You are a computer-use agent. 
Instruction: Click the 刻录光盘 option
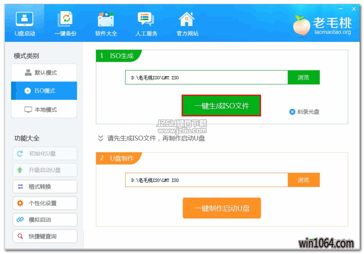pyautogui.click(x=304, y=112)
